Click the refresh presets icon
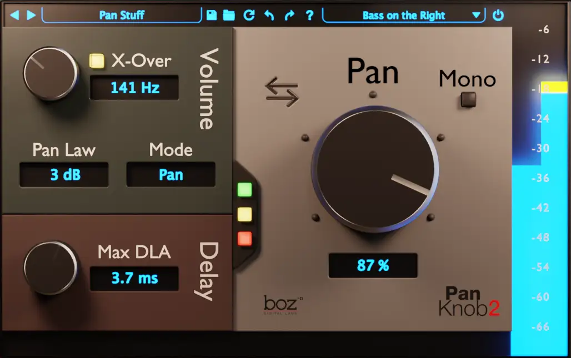 (249, 15)
